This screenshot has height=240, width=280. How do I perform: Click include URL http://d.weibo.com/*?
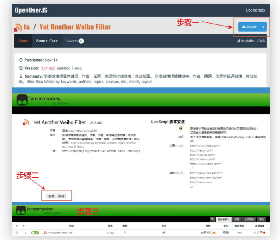click(203, 155)
